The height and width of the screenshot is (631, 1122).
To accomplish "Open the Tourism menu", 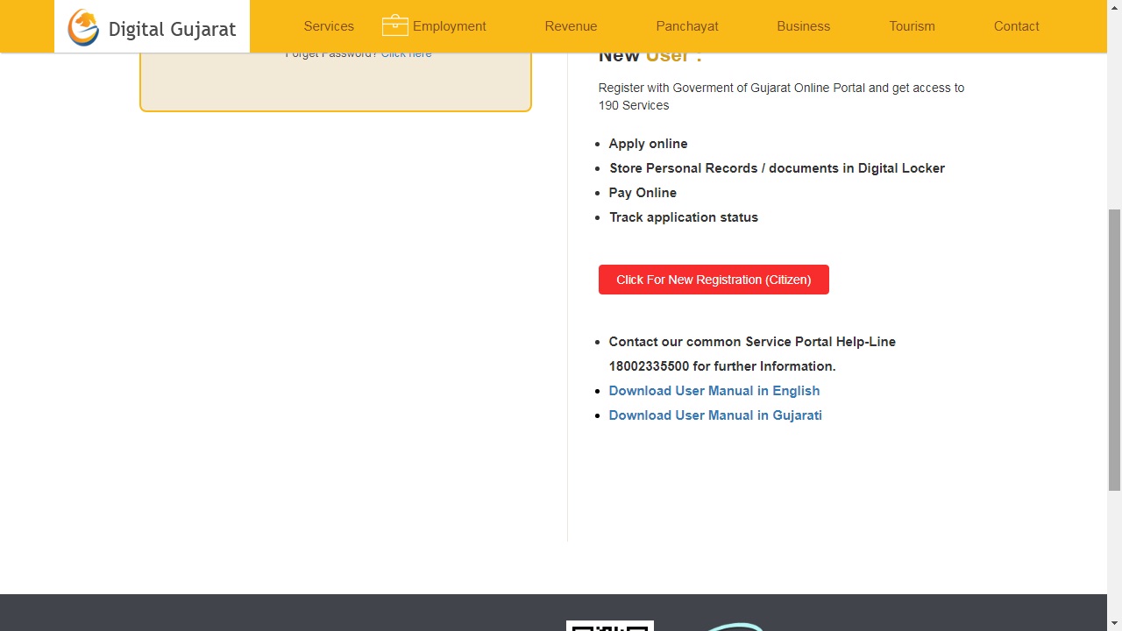I will [x=912, y=26].
